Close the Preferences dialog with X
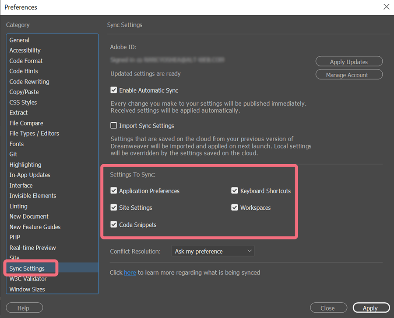 tap(386, 7)
